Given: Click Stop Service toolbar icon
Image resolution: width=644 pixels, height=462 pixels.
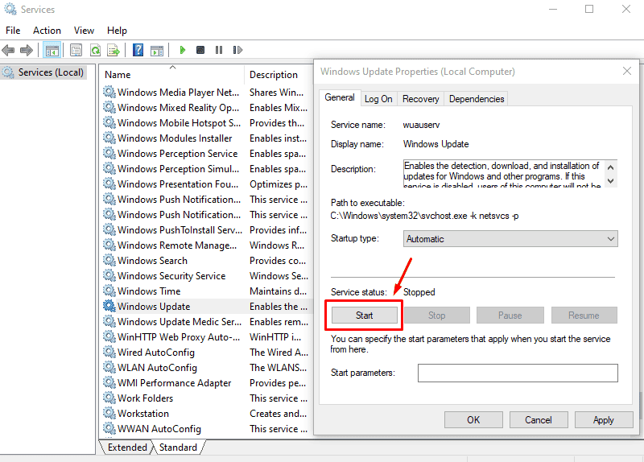Looking at the screenshot, I should tap(200, 50).
